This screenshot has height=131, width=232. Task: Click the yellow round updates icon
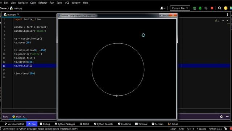[225, 8]
